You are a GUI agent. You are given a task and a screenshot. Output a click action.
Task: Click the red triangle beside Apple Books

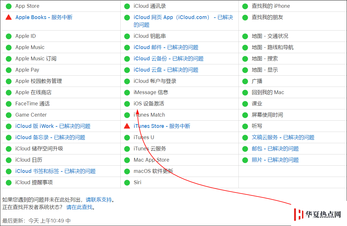(x=9, y=17)
